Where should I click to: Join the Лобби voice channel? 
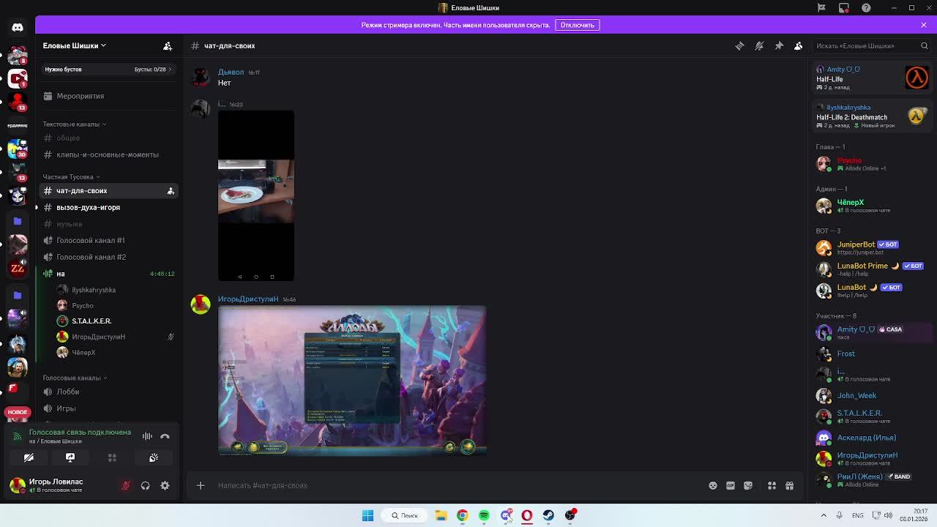pyautogui.click(x=110, y=392)
